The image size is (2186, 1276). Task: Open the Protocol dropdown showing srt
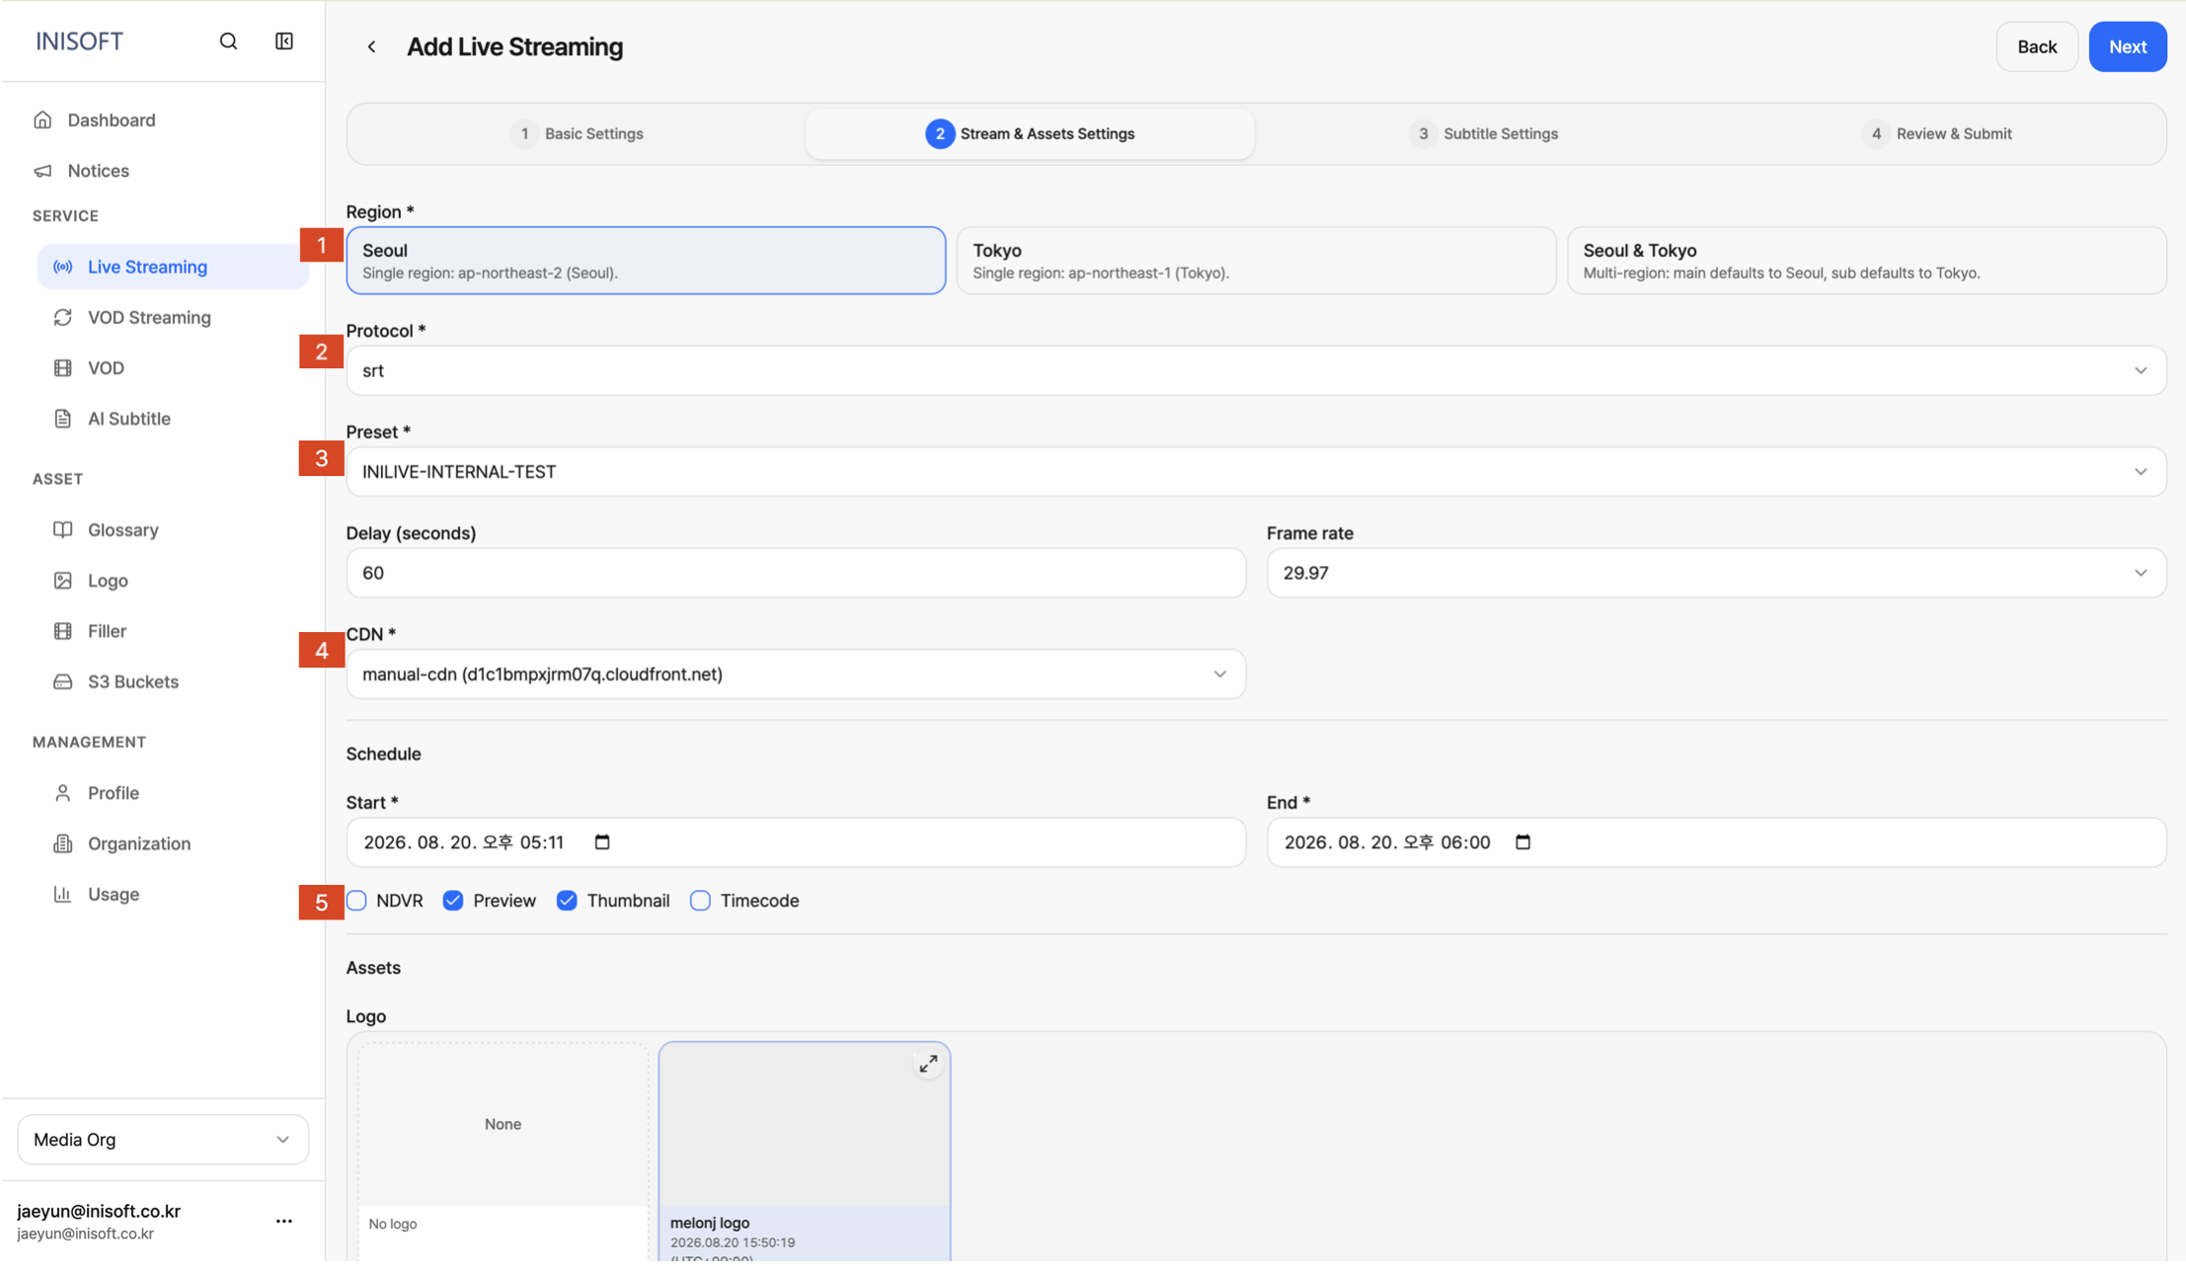coord(1256,370)
